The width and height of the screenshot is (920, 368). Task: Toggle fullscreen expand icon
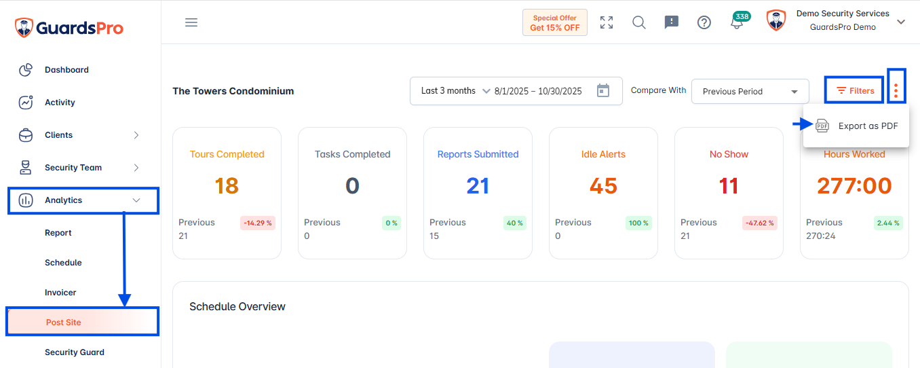[607, 22]
